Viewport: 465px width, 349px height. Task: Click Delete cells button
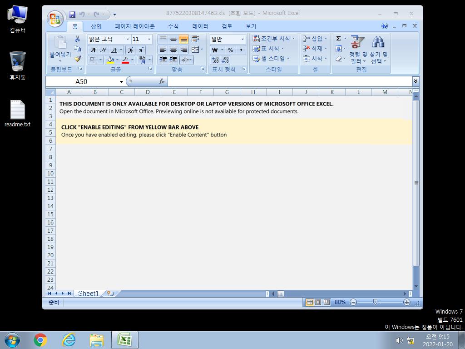point(312,48)
